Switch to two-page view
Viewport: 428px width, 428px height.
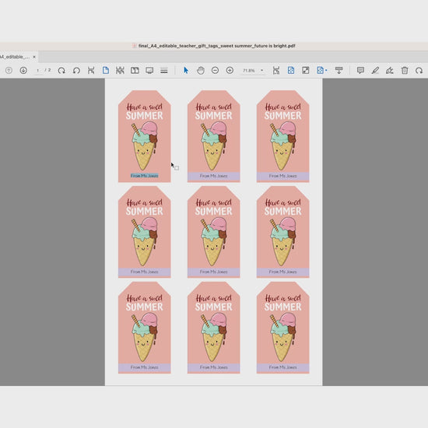coord(135,70)
